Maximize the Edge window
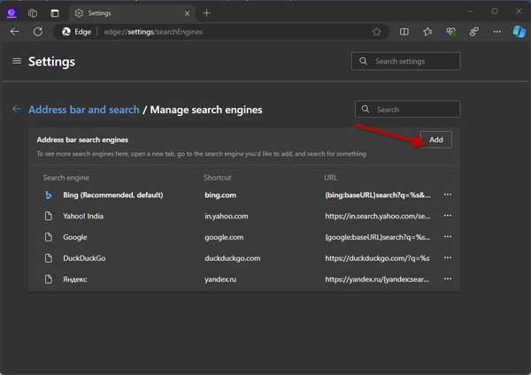 coord(495,11)
